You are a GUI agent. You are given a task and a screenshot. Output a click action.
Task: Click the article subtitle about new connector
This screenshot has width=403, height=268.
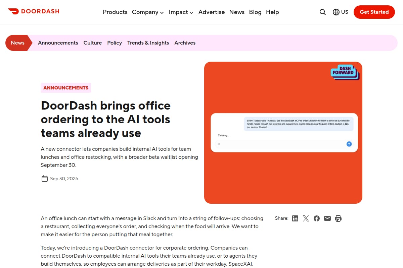coord(120,157)
